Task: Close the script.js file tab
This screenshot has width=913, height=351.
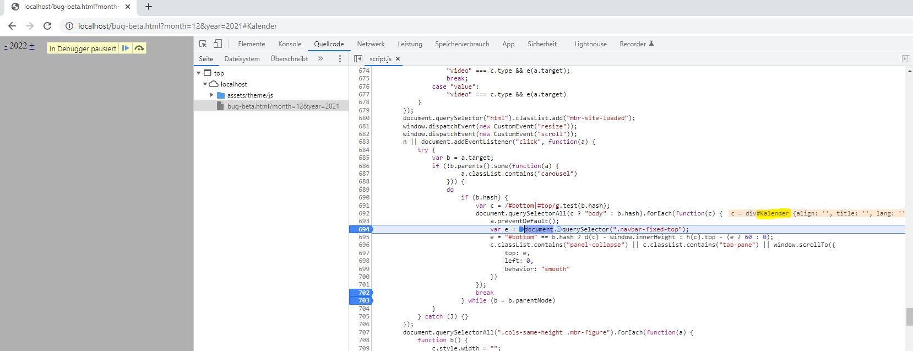Action: [398, 59]
